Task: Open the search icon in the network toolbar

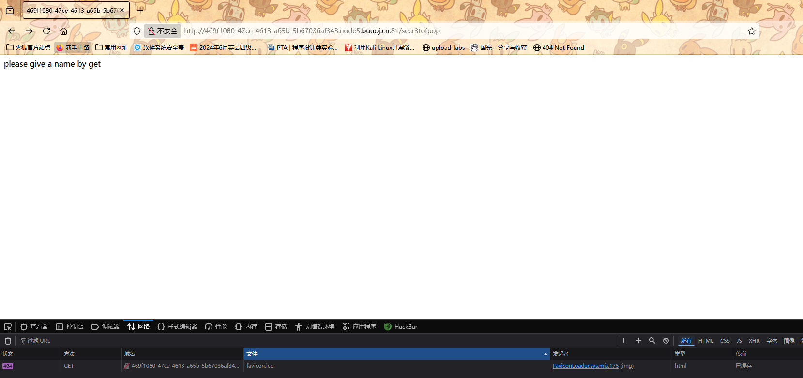Action: pos(652,341)
